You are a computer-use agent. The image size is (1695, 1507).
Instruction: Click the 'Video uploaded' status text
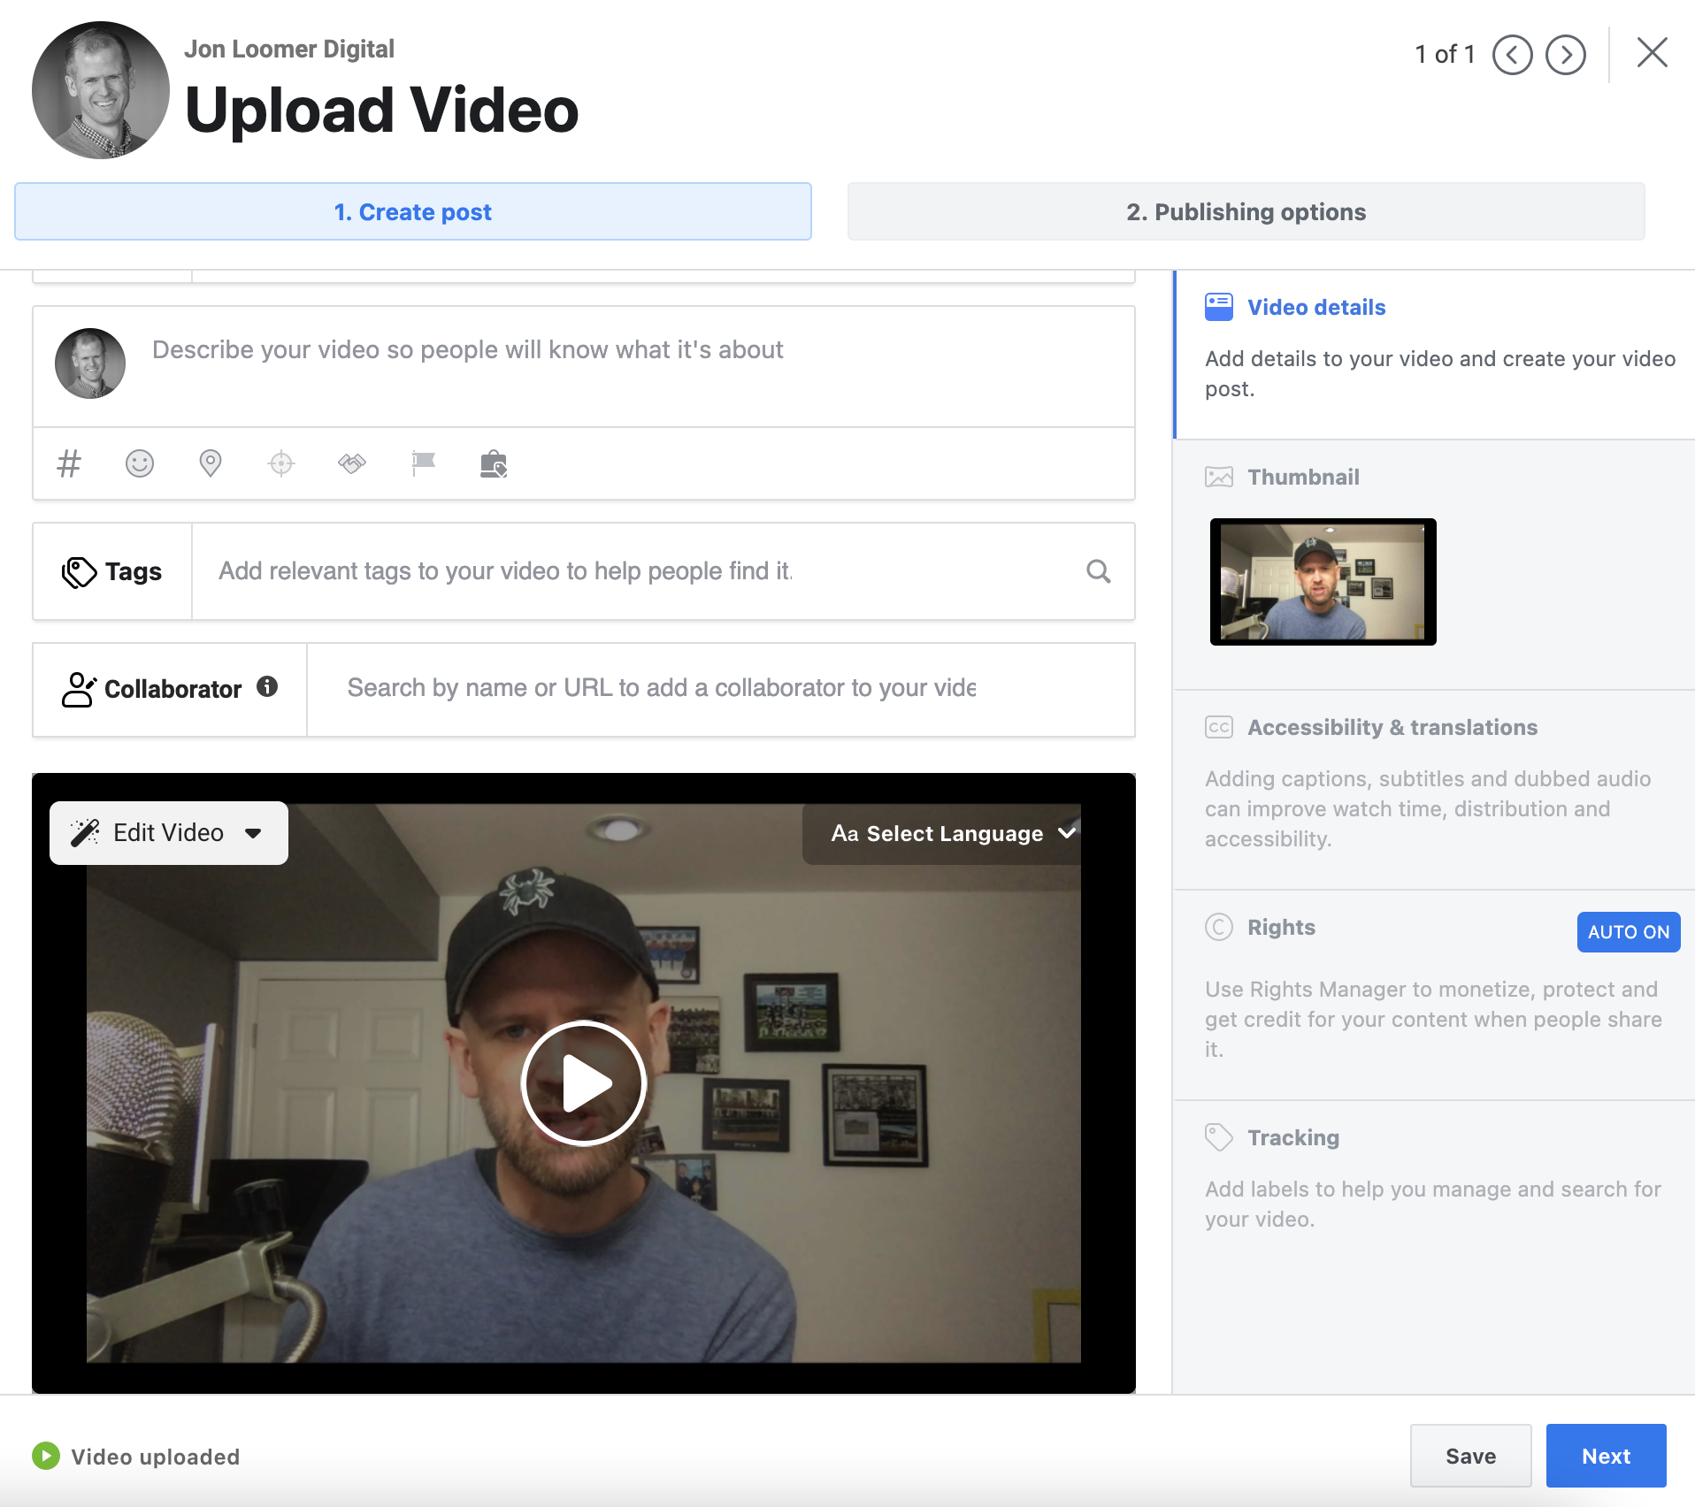point(156,1457)
